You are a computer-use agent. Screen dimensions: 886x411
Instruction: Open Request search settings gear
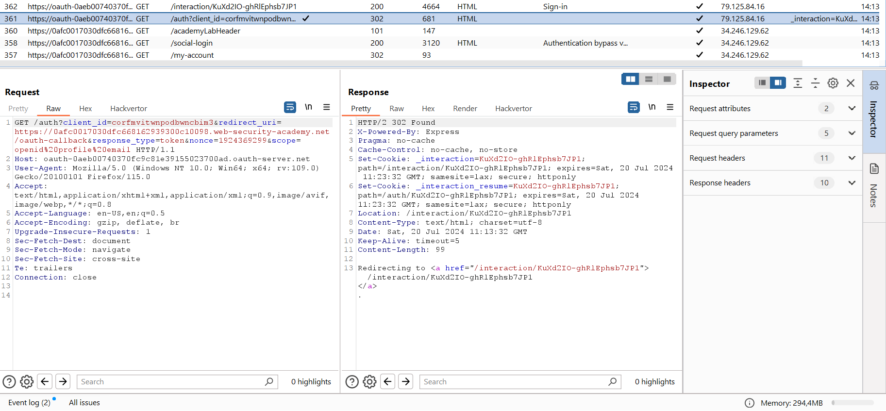[27, 382]
